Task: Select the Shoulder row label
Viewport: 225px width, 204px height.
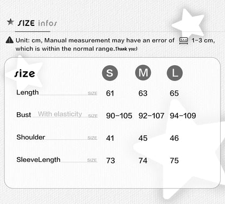Action: coord(31,137)
